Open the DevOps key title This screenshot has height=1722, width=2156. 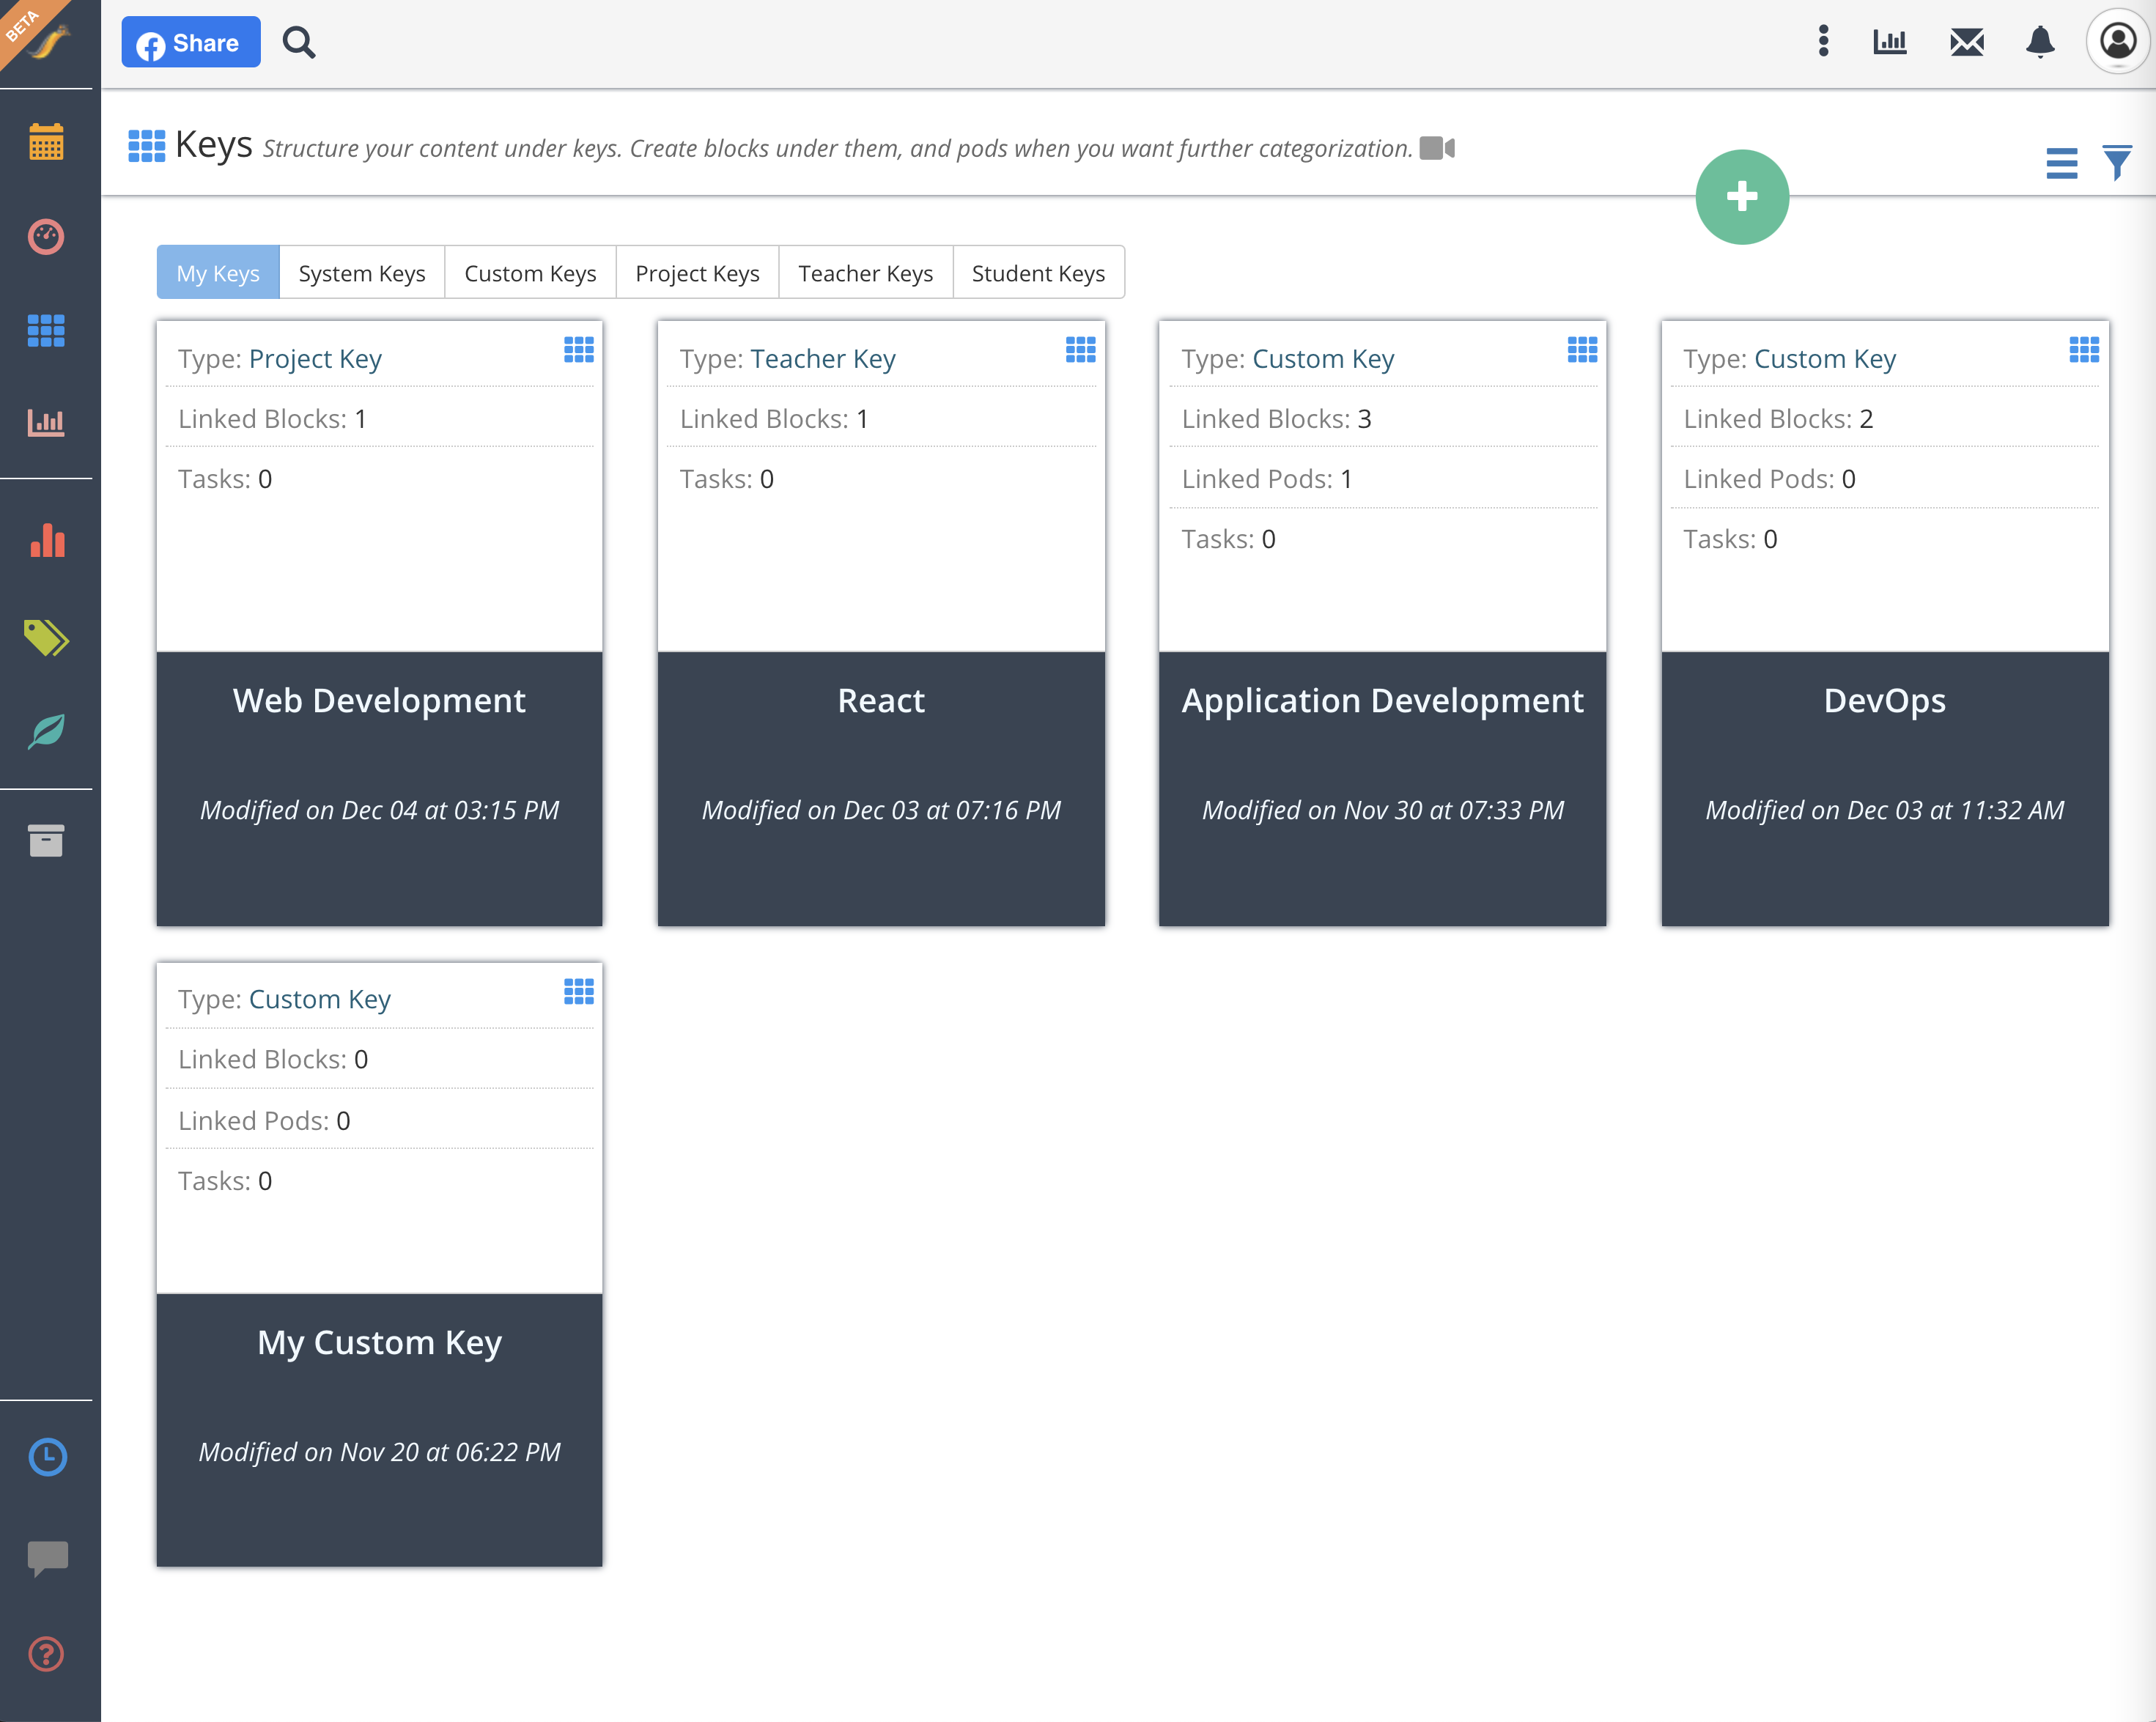[1885, 700]
